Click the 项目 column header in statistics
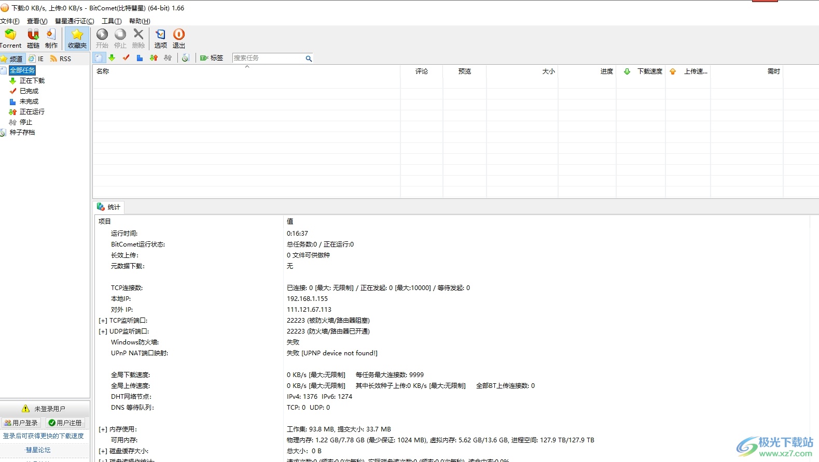This screenshot has height=462, width=819. (x=189, y=221)
